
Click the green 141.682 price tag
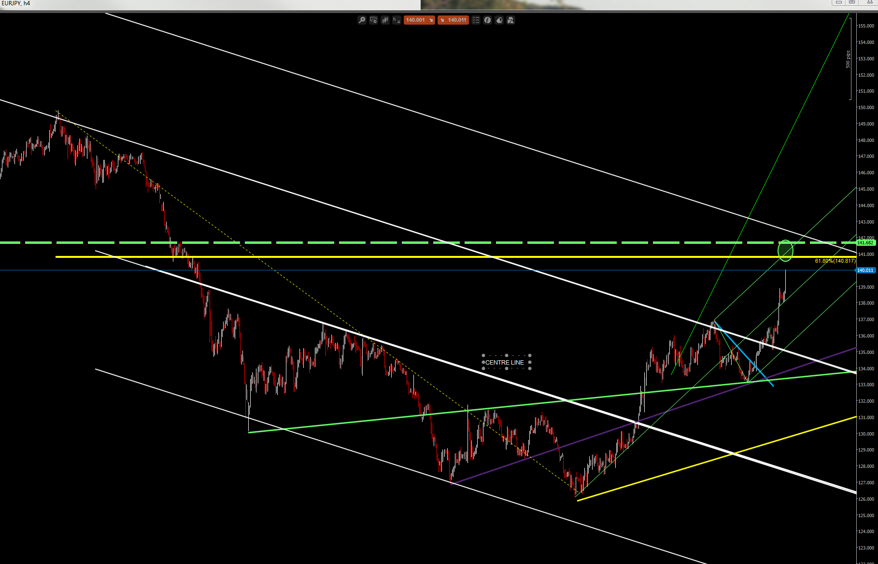coord(866,242)
